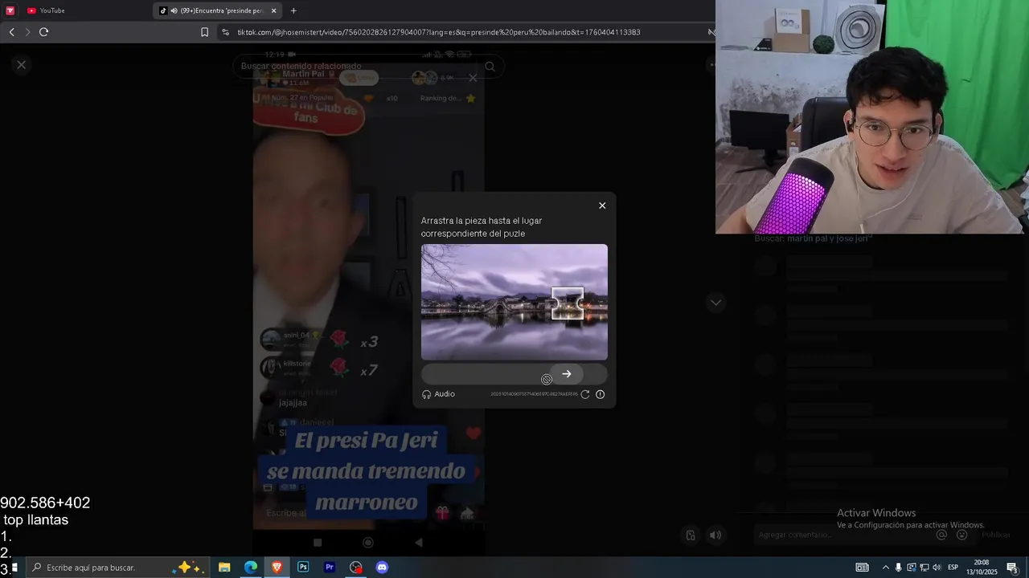Viewport: 1029px width, 578px height.
Task: Open news and interests taskbar widget
Action: coord(862,568)
